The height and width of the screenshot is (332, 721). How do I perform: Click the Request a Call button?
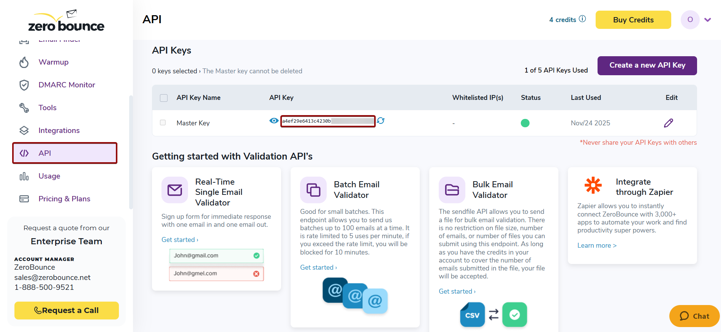[x=66, y=310]
